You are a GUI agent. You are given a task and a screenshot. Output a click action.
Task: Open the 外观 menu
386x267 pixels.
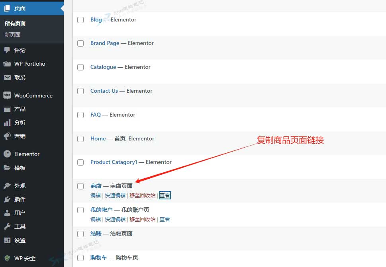(20, 186)
